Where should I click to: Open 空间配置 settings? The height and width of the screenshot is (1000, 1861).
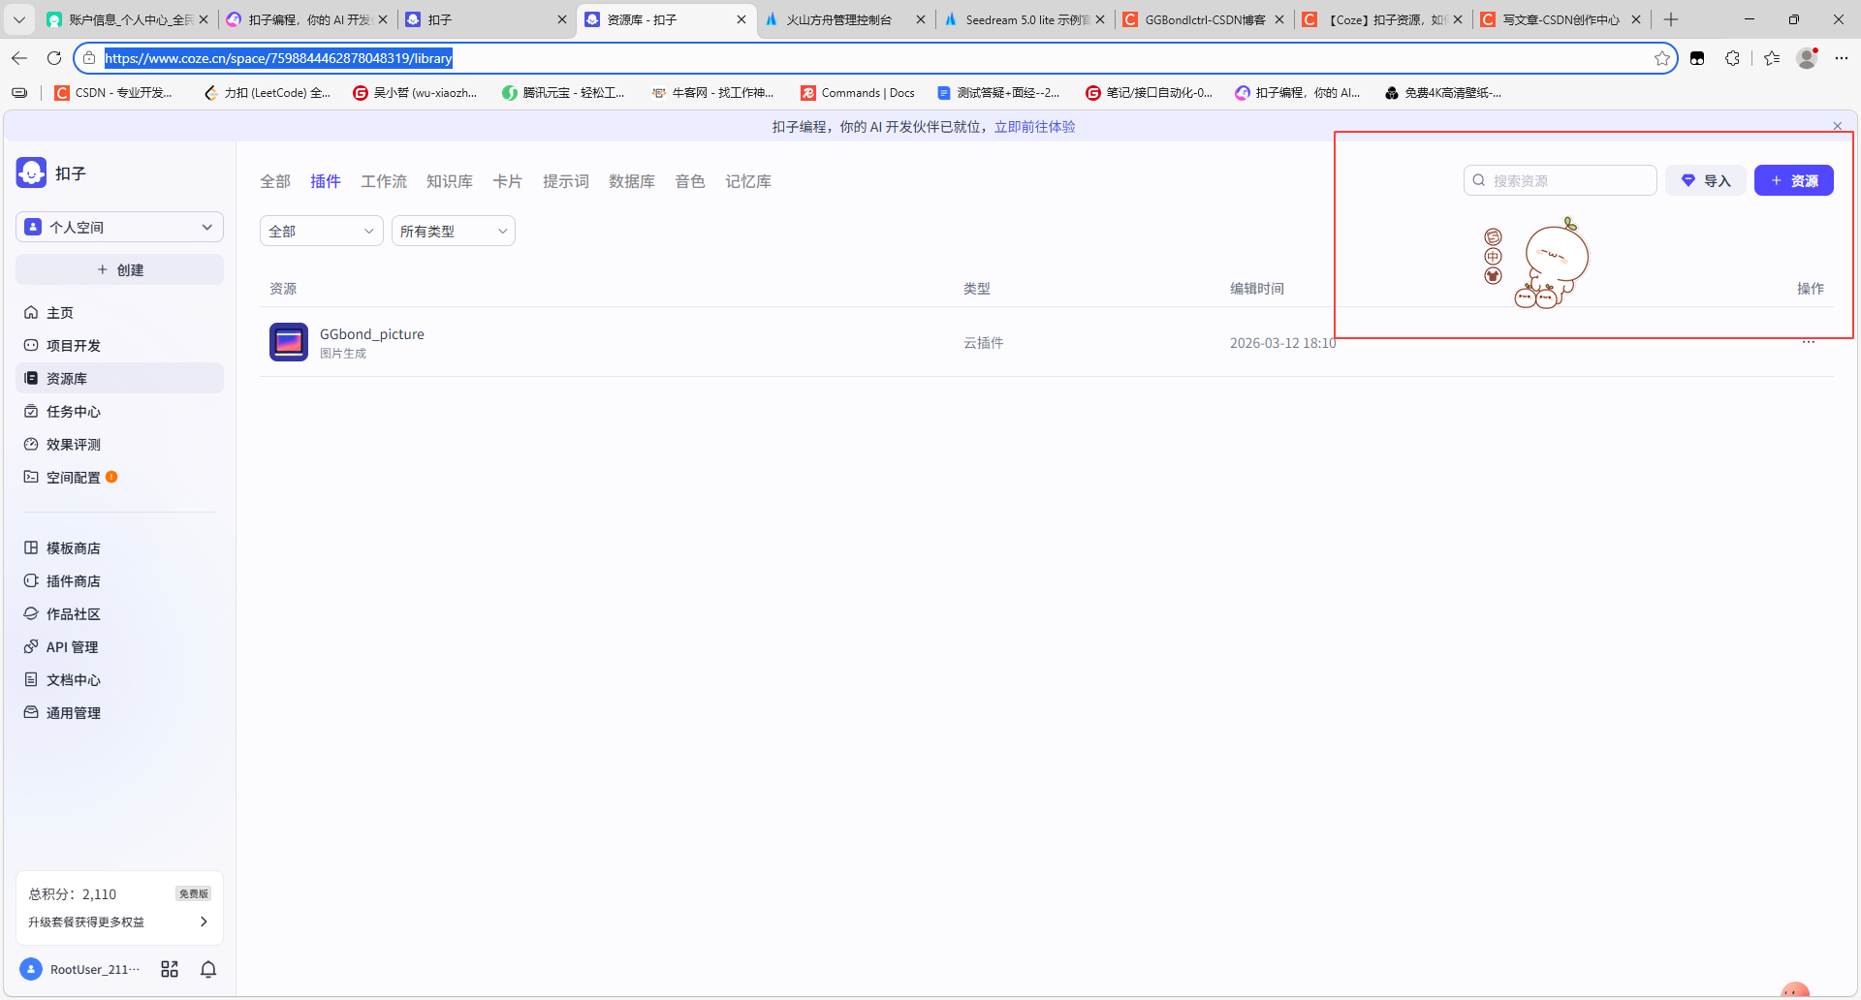point(119,478)
